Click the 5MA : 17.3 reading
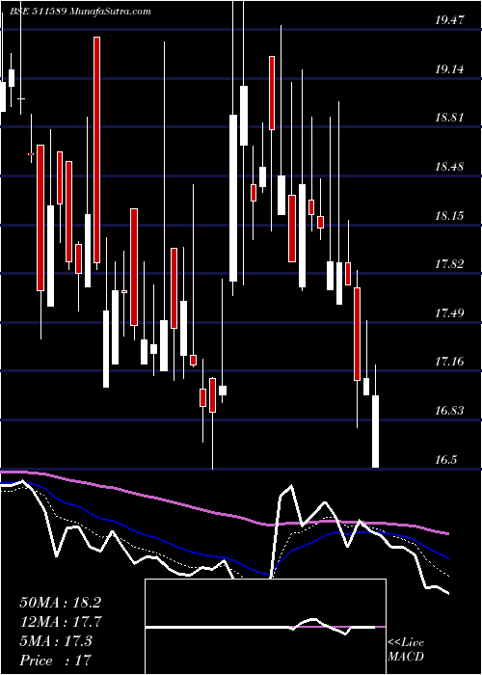Screen dimensions: 482x675 pyautogui.click(x=56, y=640)
